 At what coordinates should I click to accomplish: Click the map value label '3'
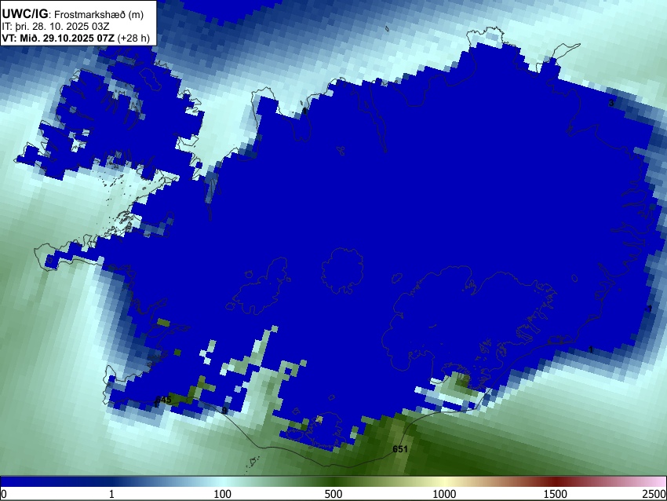coord(611,103)
